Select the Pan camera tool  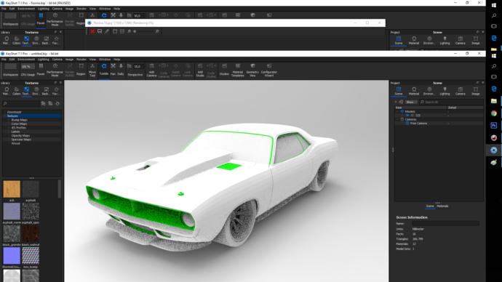click(113, 69)
